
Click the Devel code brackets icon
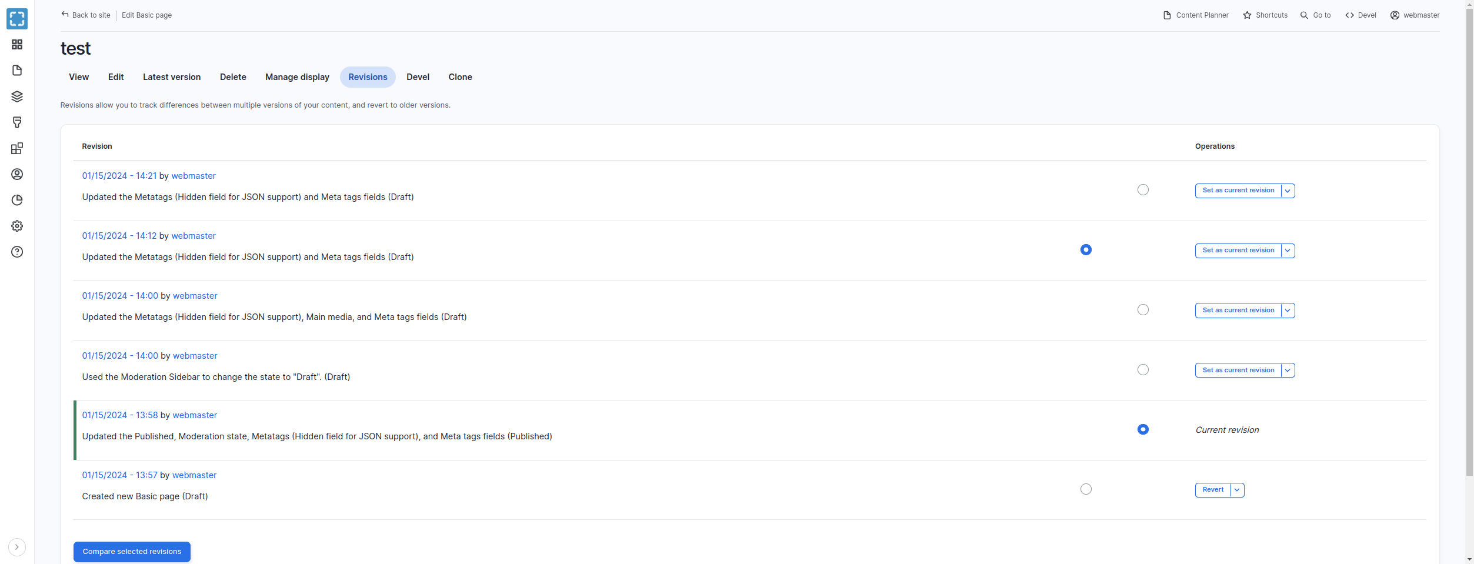1349,15
